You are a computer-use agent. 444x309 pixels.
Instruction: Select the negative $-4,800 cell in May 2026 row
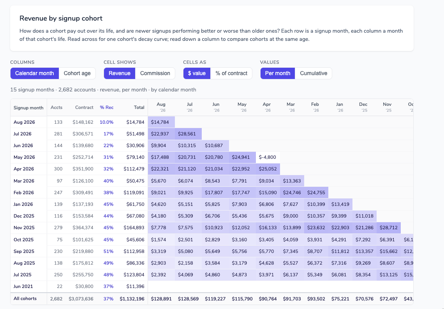268,157
